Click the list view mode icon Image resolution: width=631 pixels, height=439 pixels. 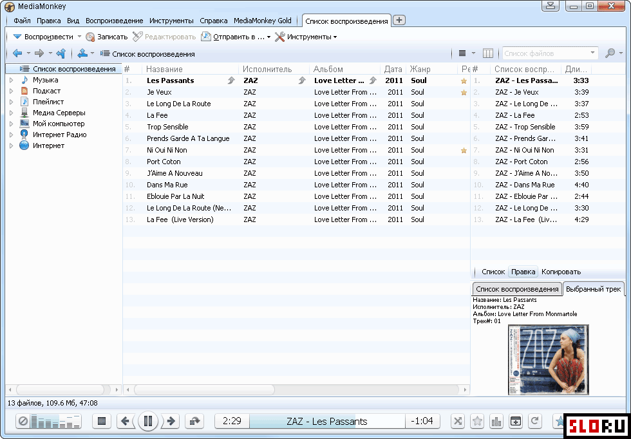point(462,53)
